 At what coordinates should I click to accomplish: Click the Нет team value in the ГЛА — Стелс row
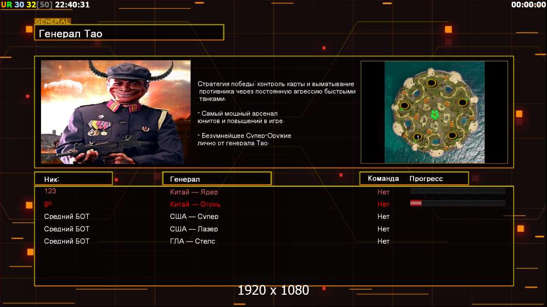point(383,241)
